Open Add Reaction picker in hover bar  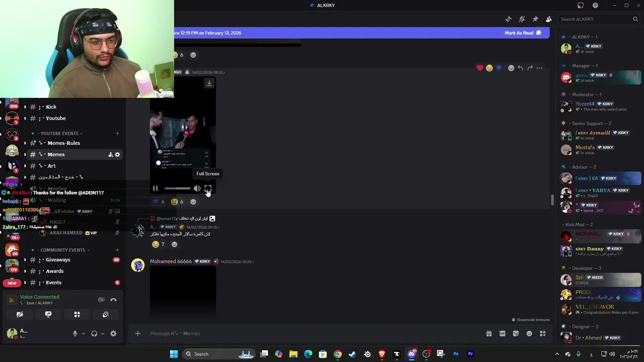tap(511, 68)
